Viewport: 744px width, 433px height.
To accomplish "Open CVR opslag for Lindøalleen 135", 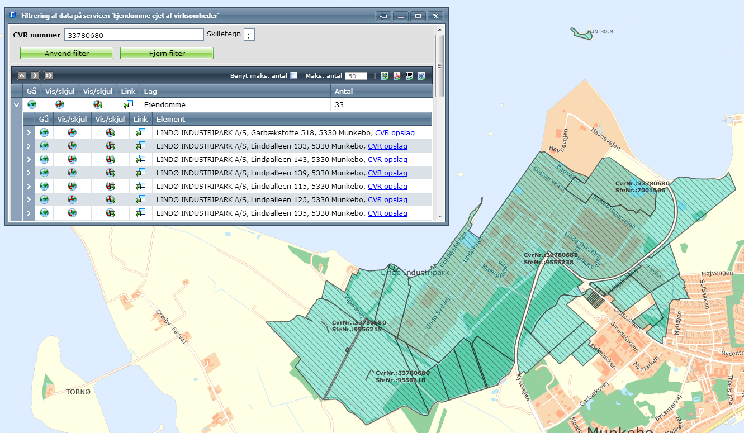I will 387,213.
